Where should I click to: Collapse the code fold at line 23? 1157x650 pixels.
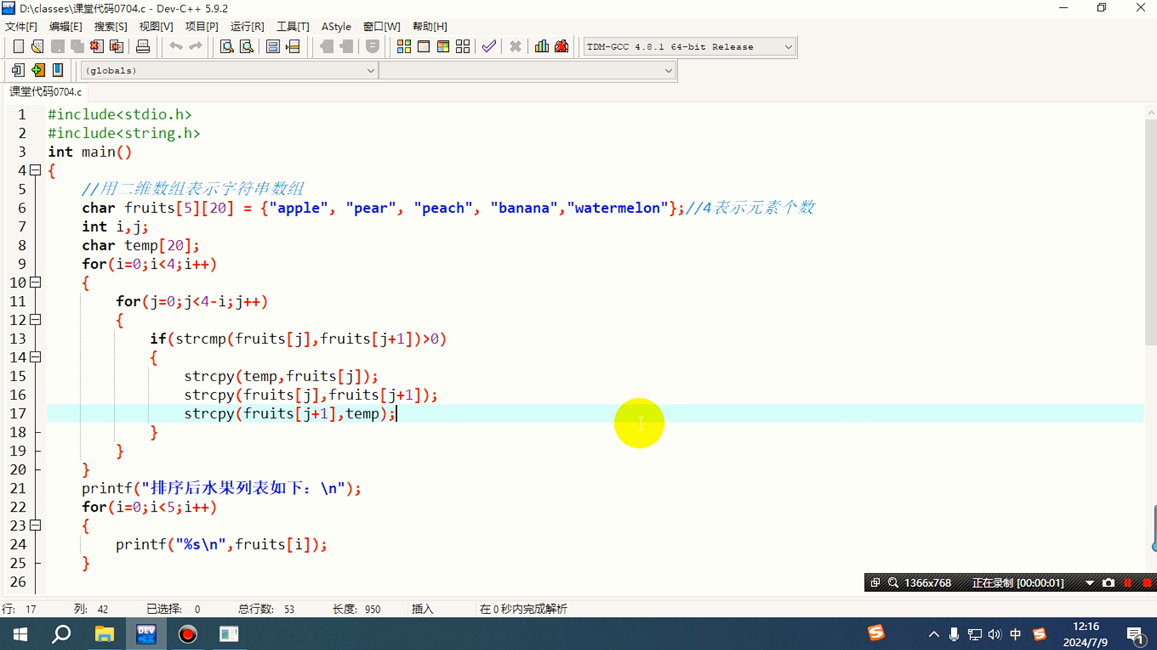coord(36,525)
